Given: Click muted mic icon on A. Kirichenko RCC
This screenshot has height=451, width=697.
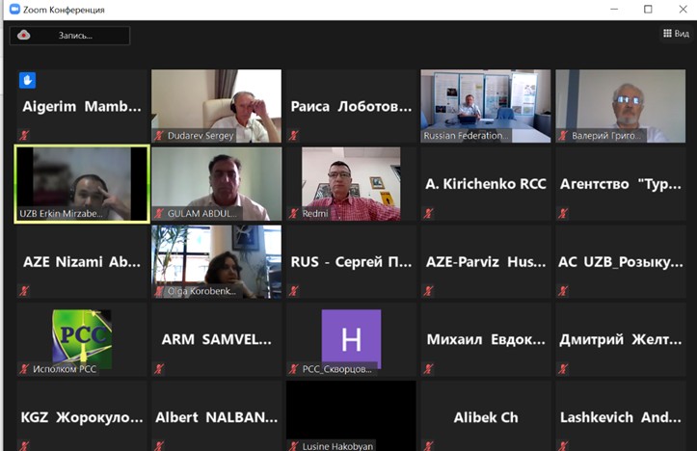Looking at the screenshot, I should click(x=428, y=213).
